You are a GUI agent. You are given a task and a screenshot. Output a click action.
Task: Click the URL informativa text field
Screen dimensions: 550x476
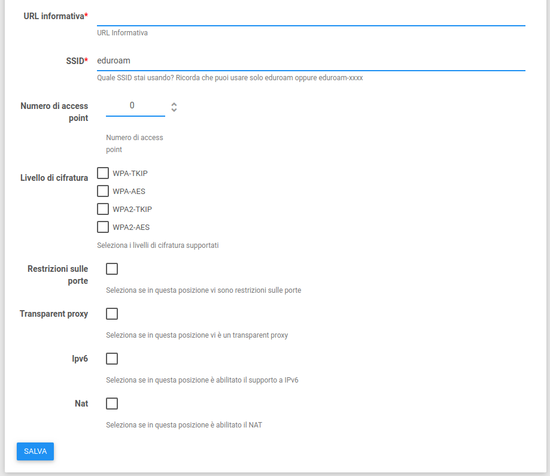tap(311, 16)
